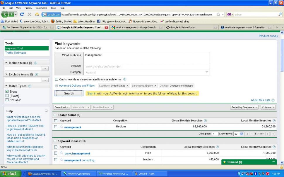Open the Windows Start button

11,174
